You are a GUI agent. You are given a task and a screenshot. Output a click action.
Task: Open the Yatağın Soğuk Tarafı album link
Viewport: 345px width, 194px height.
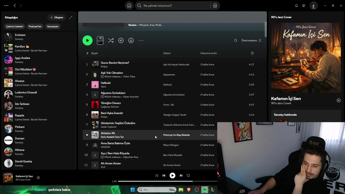coord(175,115)
